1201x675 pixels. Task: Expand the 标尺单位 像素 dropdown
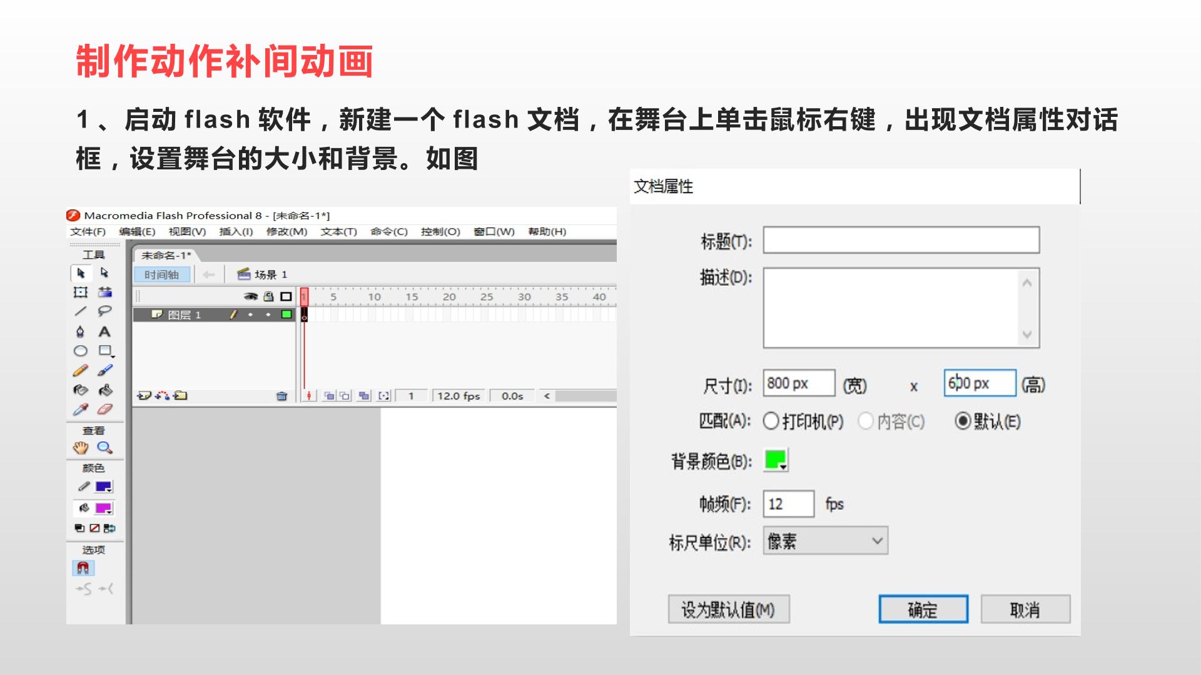click(825, 541)
